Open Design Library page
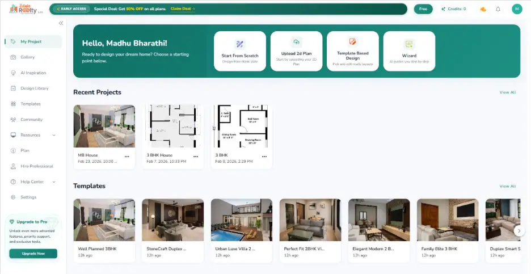Screen dimensions: 531x274 click(33, 88)
